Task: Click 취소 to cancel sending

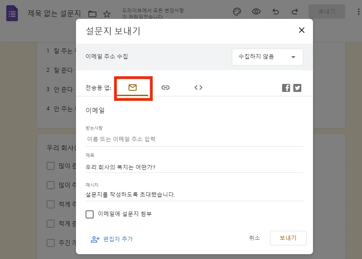Action: (254, 238)
